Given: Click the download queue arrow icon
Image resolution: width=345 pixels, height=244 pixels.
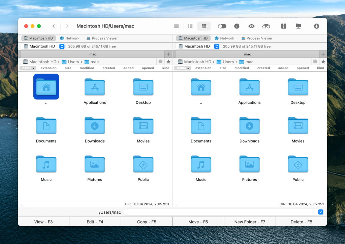Looking at the screenshot, I should pyautogui.click(x=316, y=26).
